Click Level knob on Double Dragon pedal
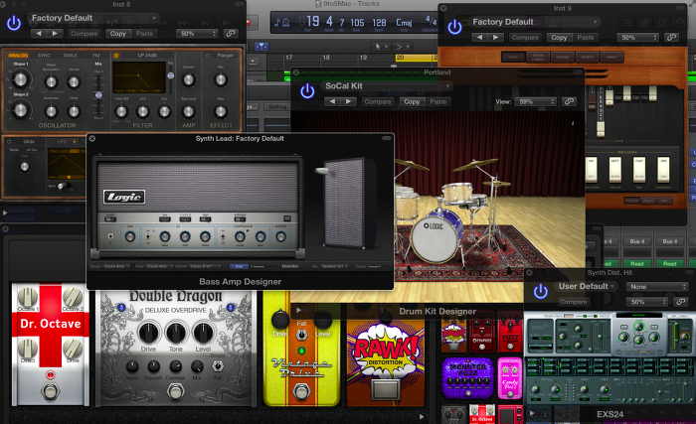Screen dimensions: 696x424 pyautogui.click(x=203, y=333)
